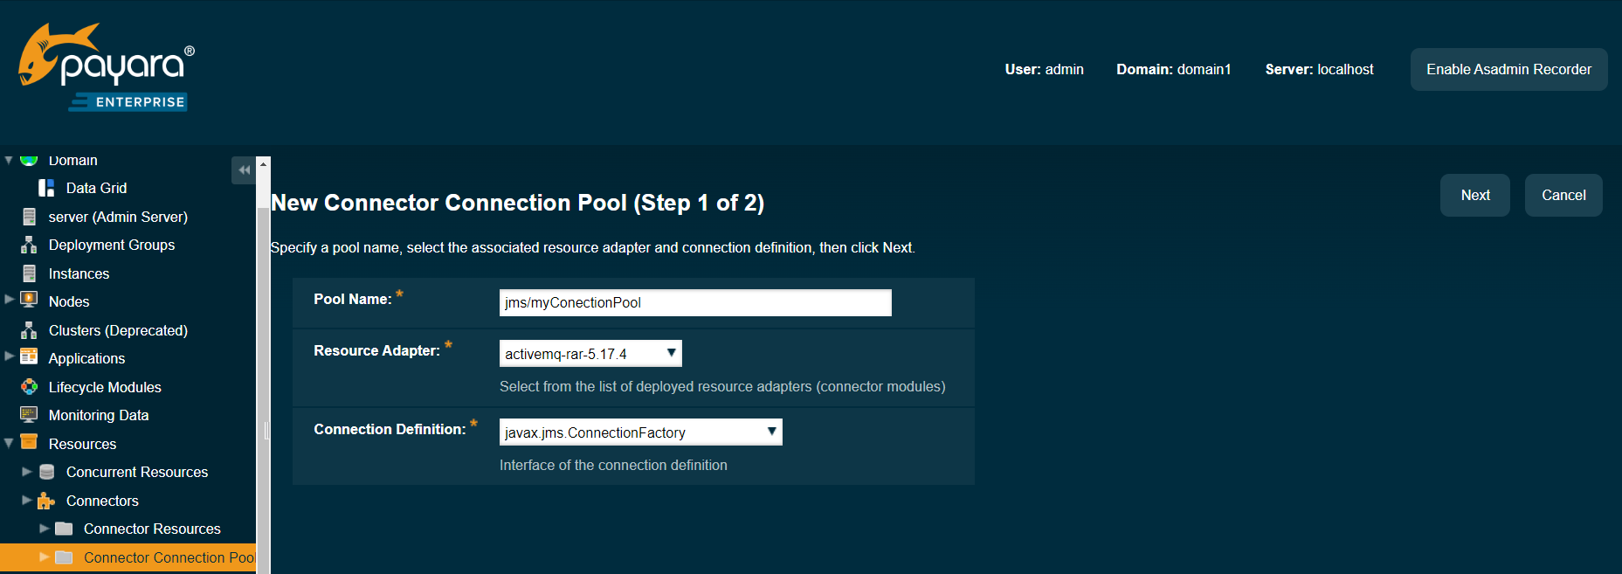Viewport: 1622px width, 574px height.
Task: Expand the Applications tree node
Action: click(x=10, y=356)
